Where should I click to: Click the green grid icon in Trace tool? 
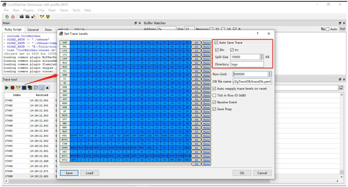[30, 88]
